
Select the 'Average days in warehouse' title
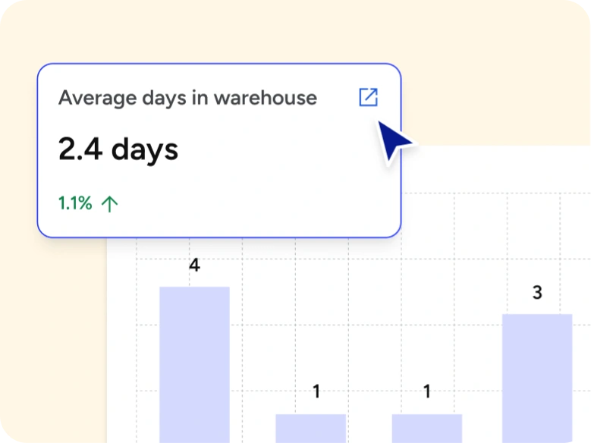[187, 98]
